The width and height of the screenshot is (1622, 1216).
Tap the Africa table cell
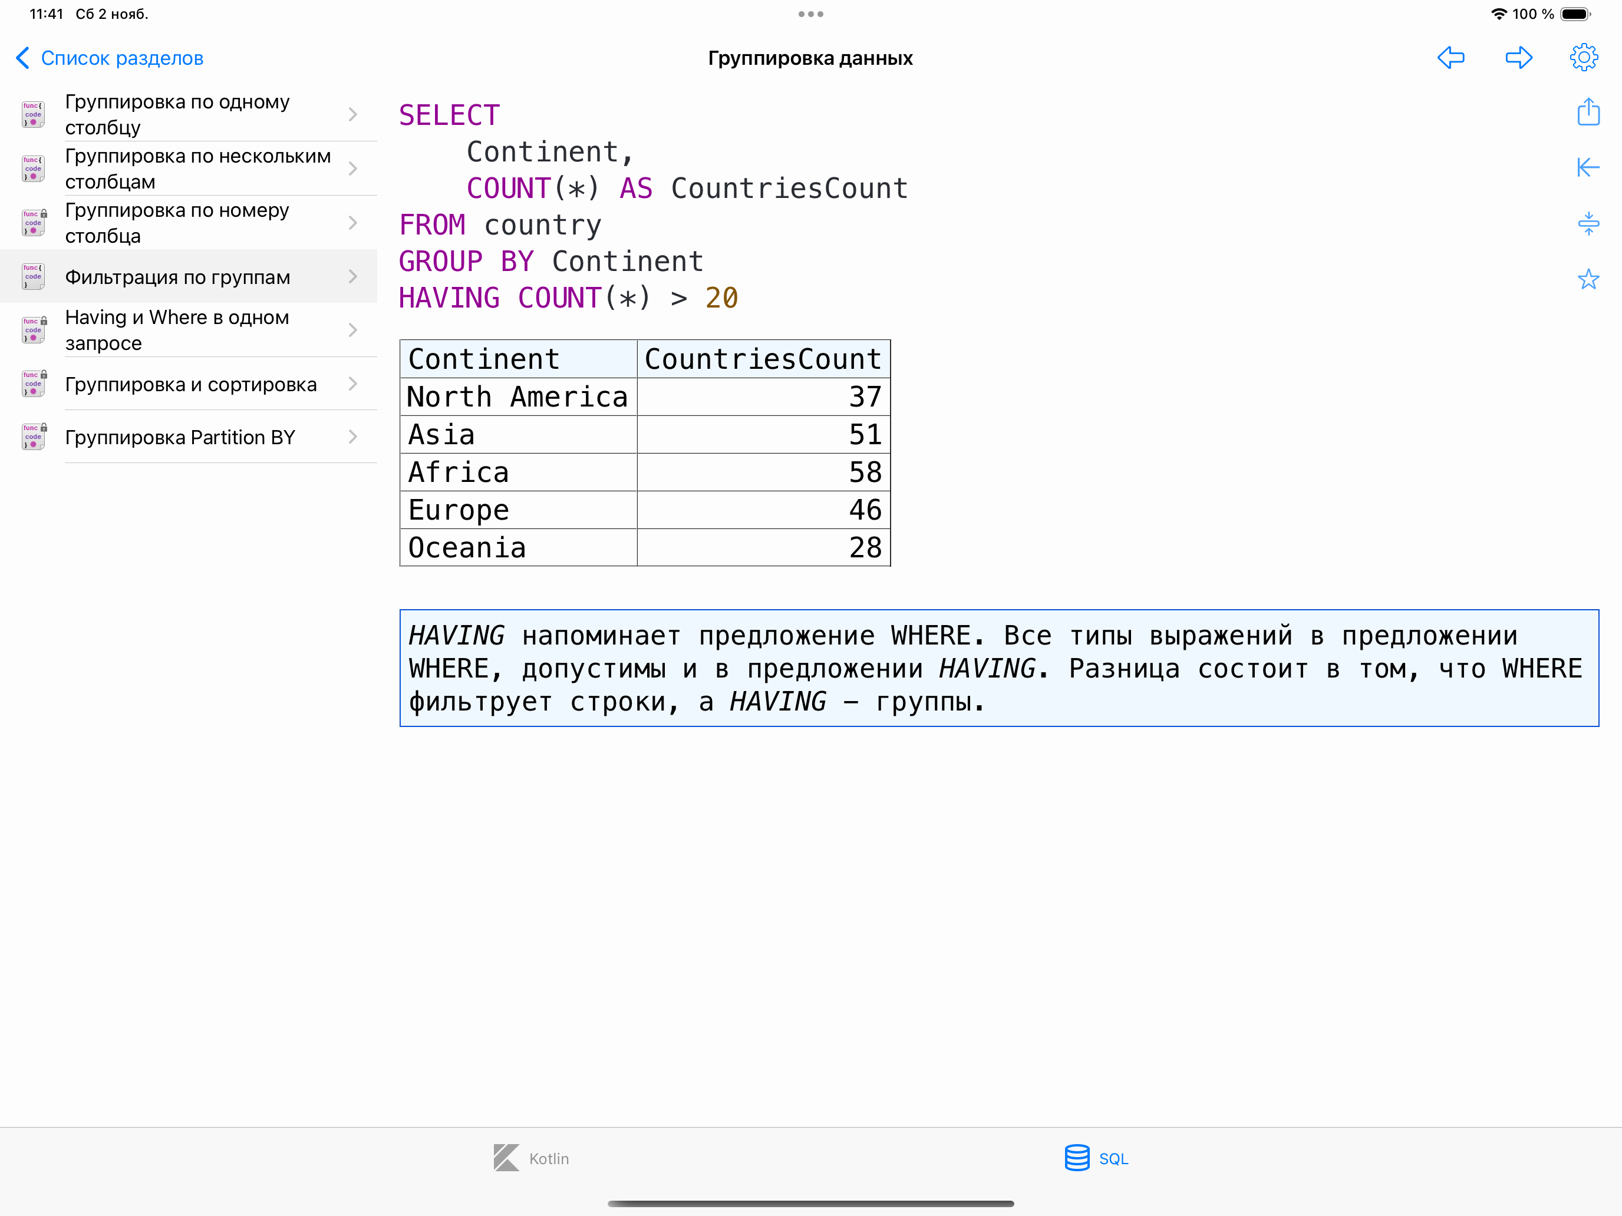click(519, 472)
